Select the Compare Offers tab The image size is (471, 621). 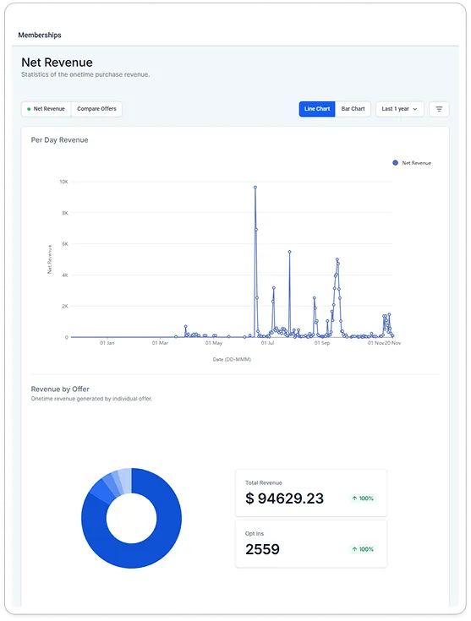point(96,109)
